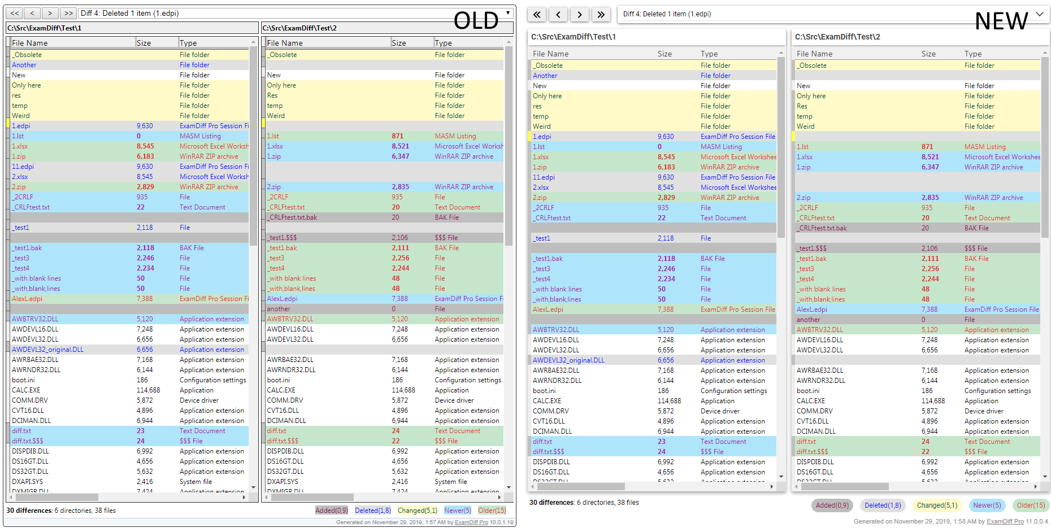Viewport: 1051px width, 532px height.
Task: Select DXAPI.SYS in OLD left pane
Action: pos(129,482)
